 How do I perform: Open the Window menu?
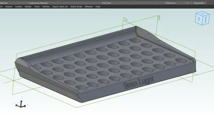89,6
